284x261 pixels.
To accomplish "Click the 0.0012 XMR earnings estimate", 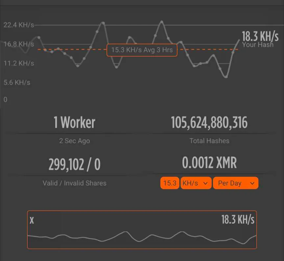I will 209,163.
